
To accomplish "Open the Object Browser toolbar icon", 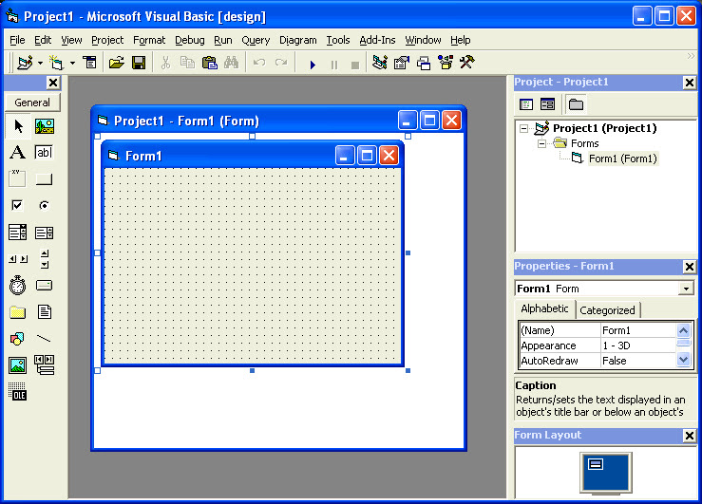I will pyautogui.click(x=446, y=63).
